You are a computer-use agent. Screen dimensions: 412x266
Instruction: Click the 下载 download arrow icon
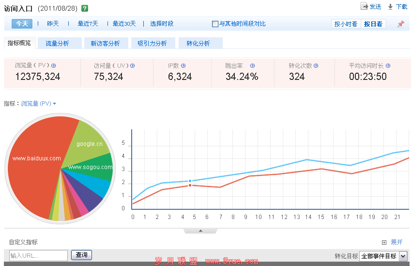coord(390,7)
